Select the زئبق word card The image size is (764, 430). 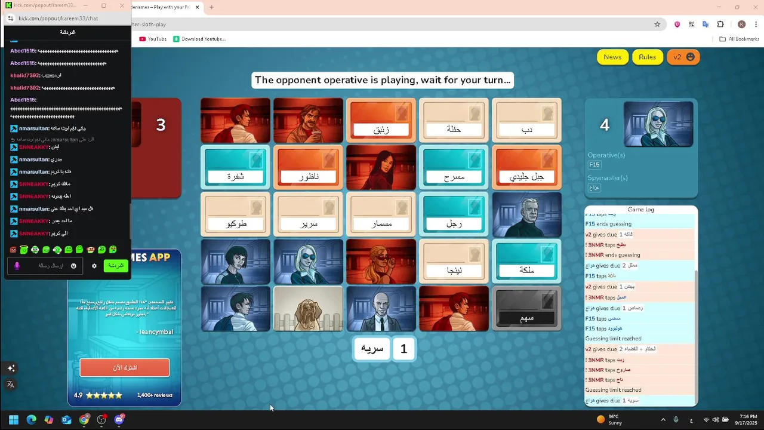click(381, 120)
